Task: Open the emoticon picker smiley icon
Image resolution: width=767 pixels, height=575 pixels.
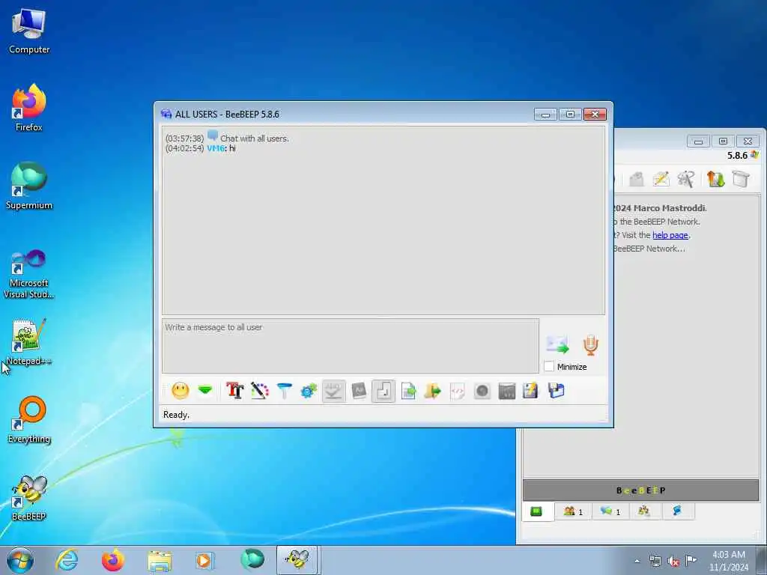Action: point(180,391)
